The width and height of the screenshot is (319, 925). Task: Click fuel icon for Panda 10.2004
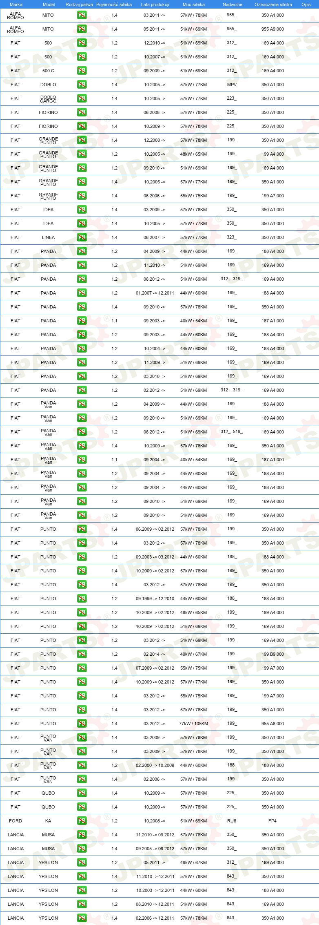pyautogui.click(x=82, y=349)
